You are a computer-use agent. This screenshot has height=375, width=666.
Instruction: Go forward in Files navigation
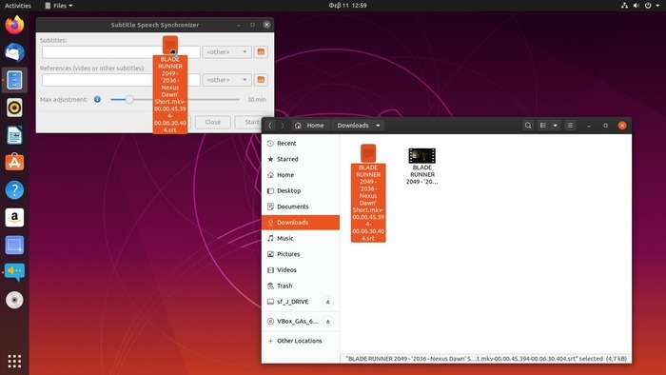coord(282,126)
